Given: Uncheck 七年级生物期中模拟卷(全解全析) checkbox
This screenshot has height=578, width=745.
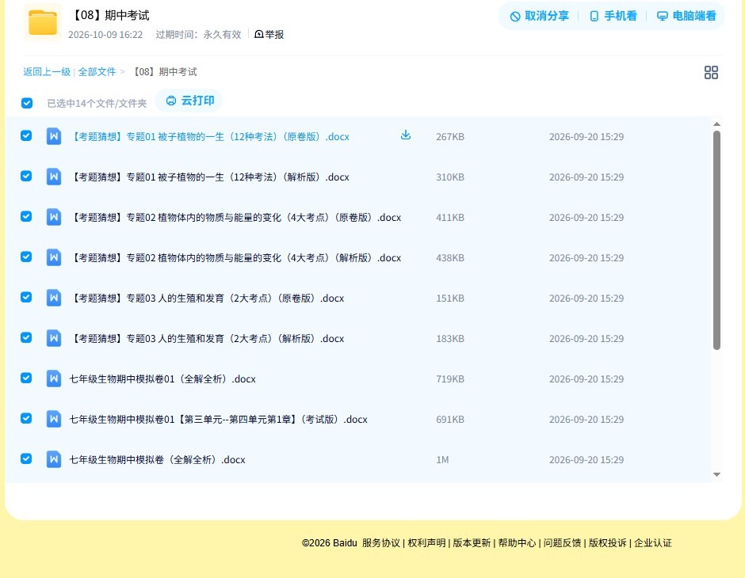Looking at the screenshot, I should (26, 458).
